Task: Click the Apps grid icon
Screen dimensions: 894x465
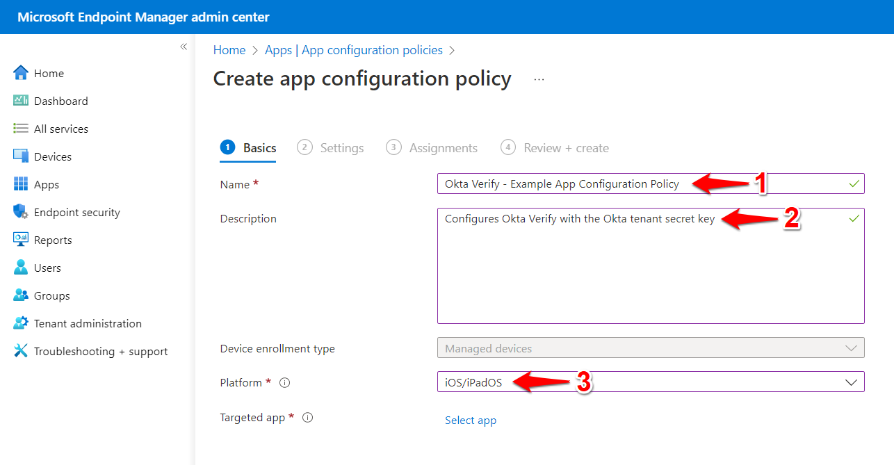Action: click(x=21, y=184)
